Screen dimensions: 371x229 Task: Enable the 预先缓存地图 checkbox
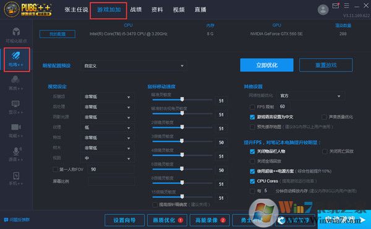(252, 127)
